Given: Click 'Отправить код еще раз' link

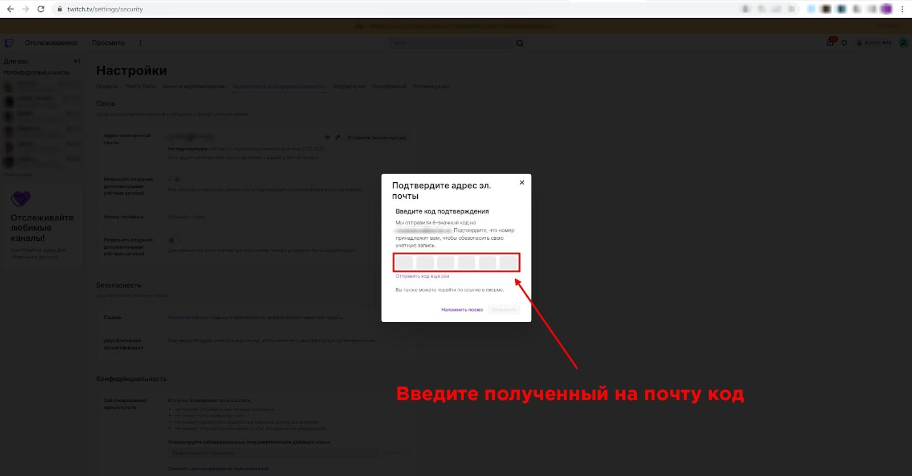Looking at the screenshot, I should tap(422, 276).
